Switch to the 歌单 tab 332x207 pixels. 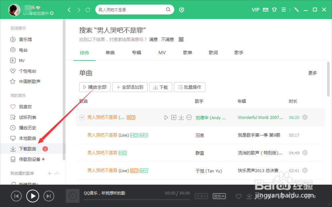[x=188, y=53]
